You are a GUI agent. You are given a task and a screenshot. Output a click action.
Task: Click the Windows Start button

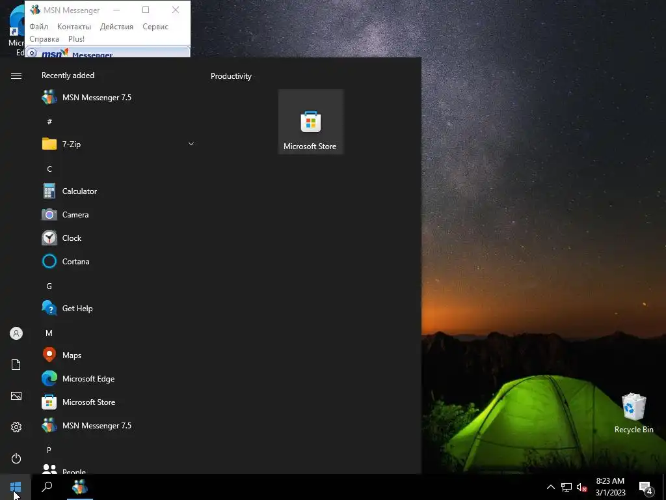click(x=16, y=487)
